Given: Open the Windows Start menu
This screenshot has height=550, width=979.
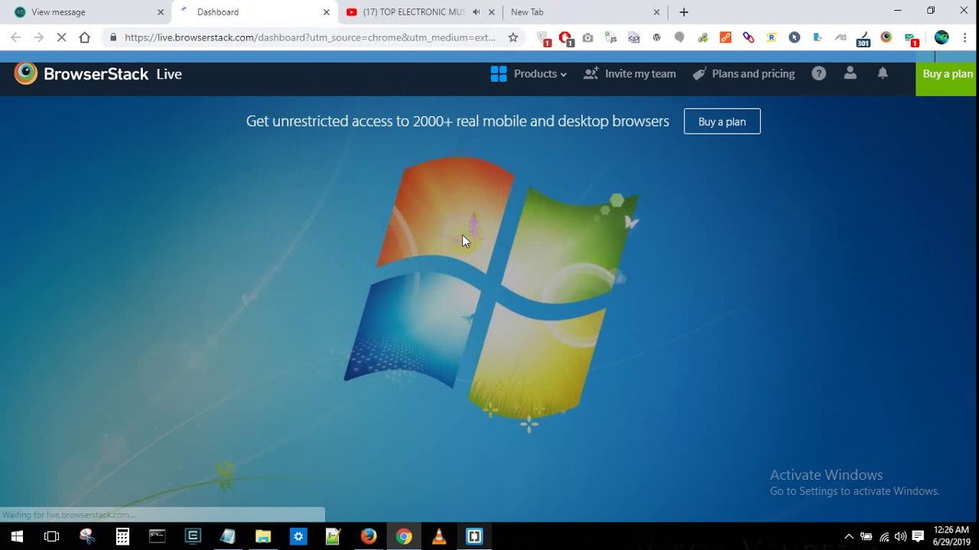Looking at the screenshot, I should (x=16, y=536).
